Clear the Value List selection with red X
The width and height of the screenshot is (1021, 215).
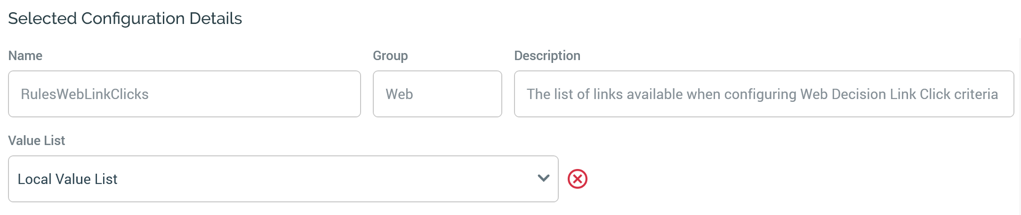coord(577,179)
